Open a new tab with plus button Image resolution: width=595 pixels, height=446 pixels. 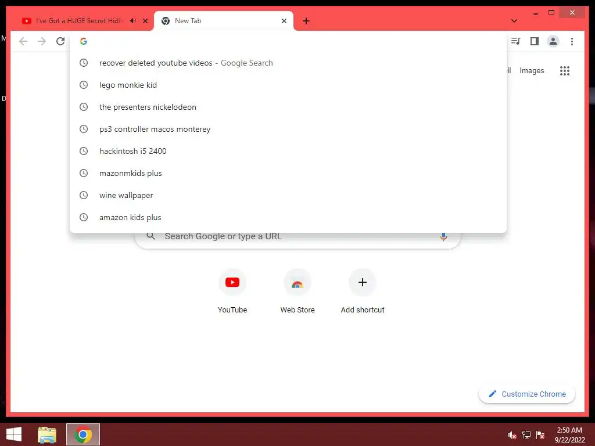[x=306, y=21]
